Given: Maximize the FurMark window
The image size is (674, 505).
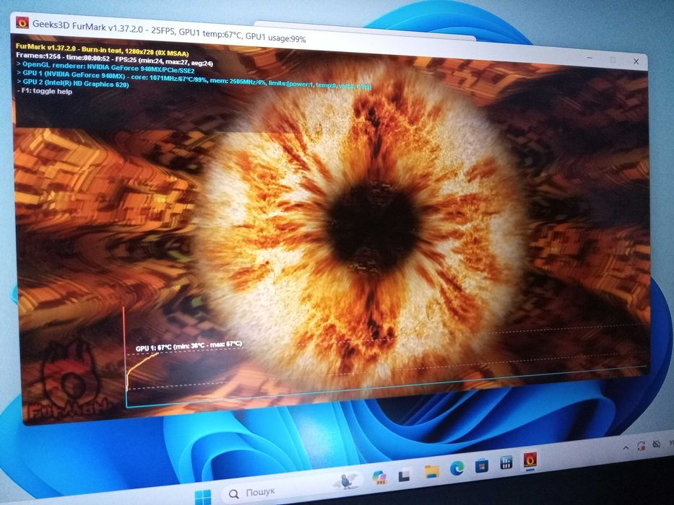Looking at the screenshot, I should coord(613,60).
